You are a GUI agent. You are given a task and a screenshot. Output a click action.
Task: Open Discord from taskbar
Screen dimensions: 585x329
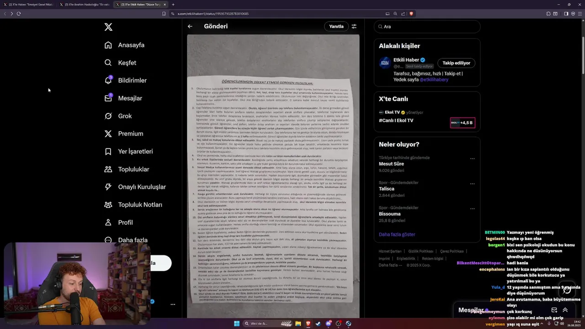(328, 324)
